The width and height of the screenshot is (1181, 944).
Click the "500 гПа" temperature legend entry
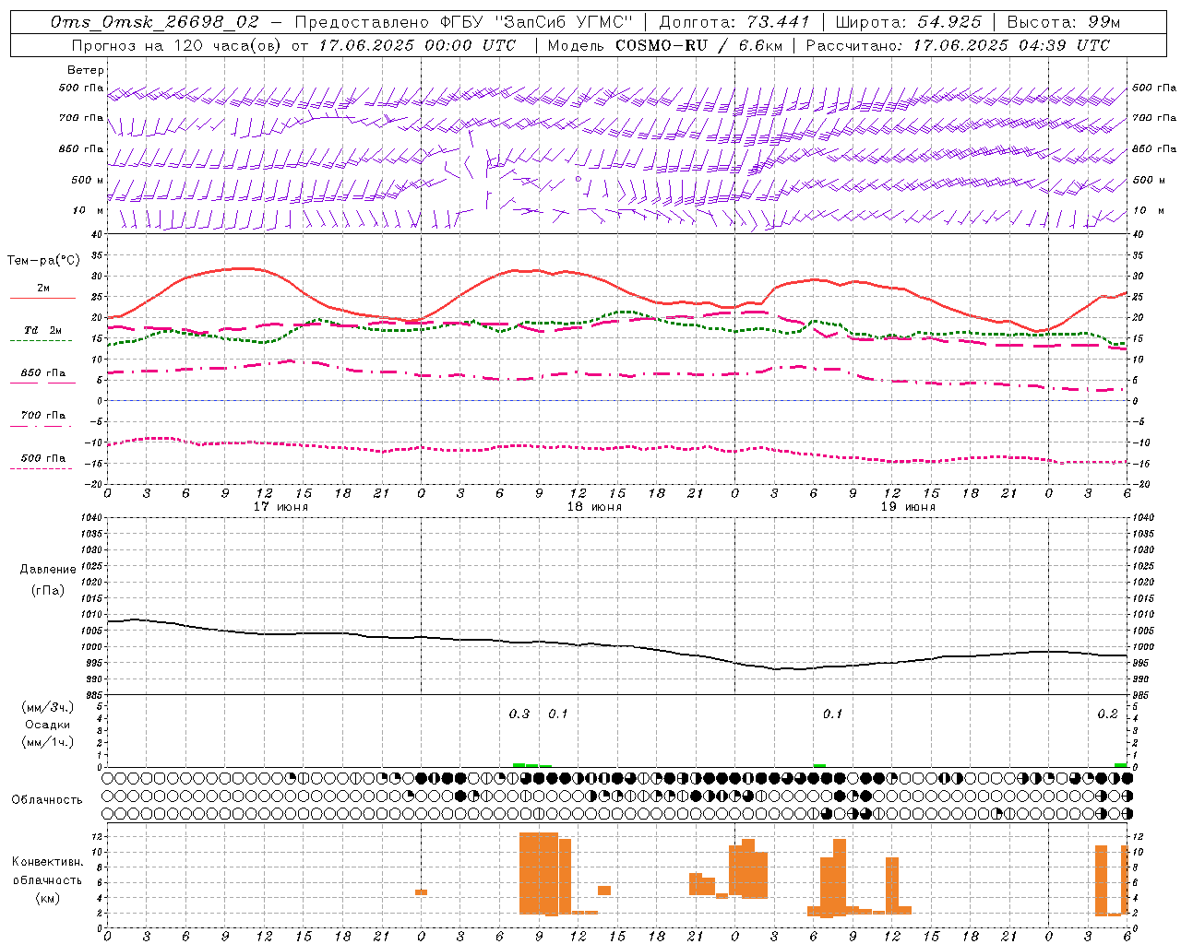coord(43,458)
